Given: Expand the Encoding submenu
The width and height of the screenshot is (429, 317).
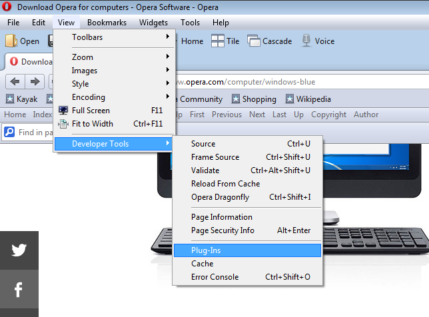Looking at the screenshot, I should pos(115,97).
